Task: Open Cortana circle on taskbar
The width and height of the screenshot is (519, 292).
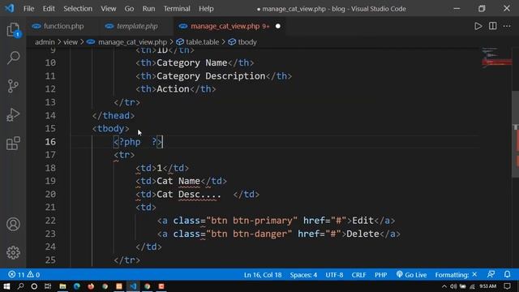Action: (34, 286)
